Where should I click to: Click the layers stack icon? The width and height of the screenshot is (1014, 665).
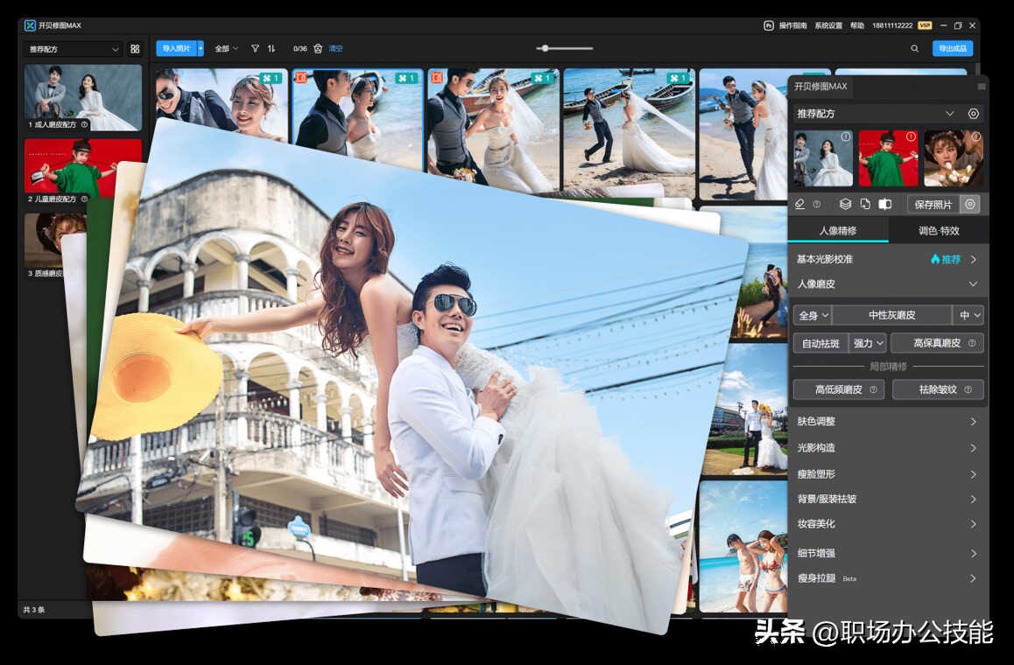(845, 204)
